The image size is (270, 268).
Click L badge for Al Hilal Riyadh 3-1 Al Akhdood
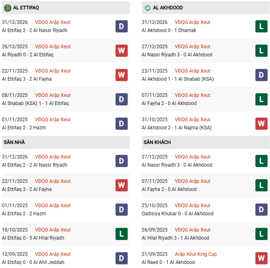261,234
